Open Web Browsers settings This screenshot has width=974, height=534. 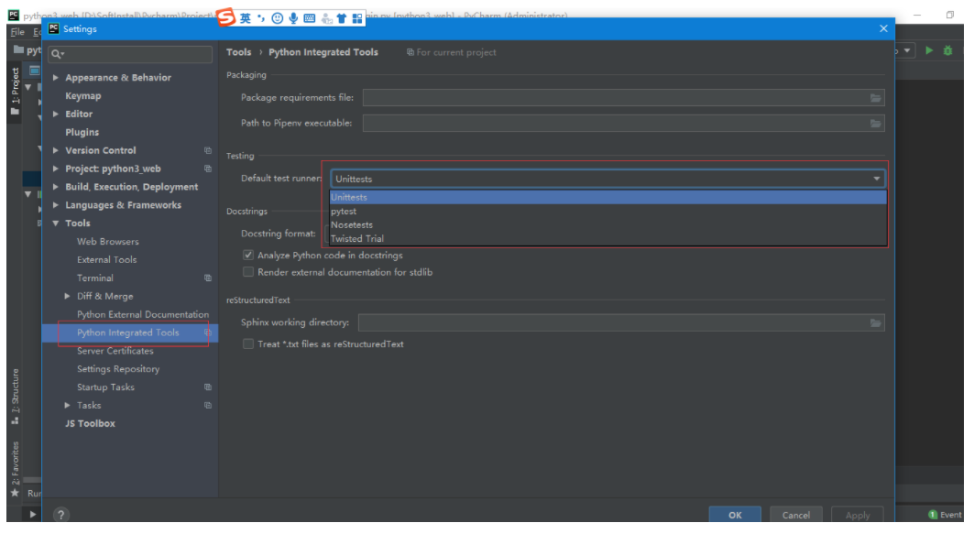click(x=107, y=242)
